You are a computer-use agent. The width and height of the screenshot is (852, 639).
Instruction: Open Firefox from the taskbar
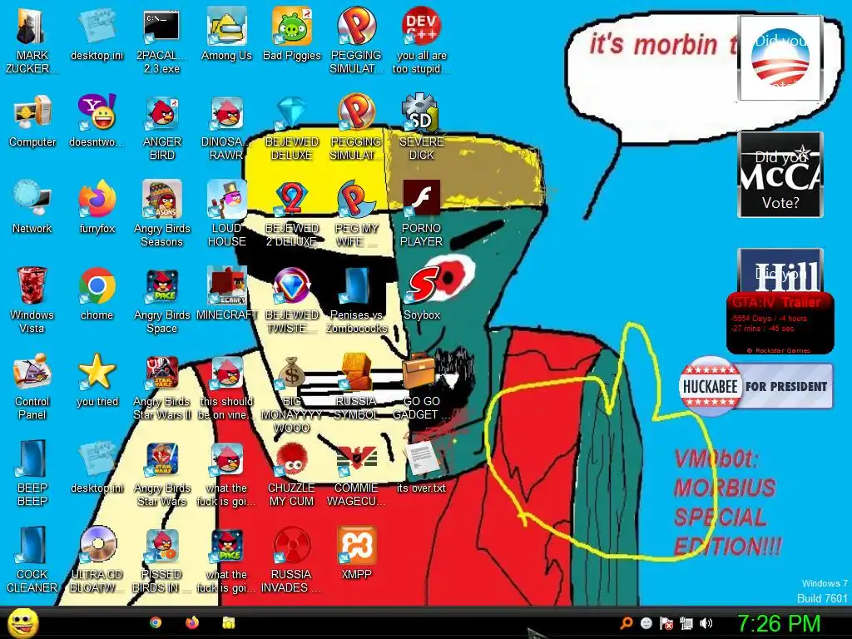coord(192,622)
